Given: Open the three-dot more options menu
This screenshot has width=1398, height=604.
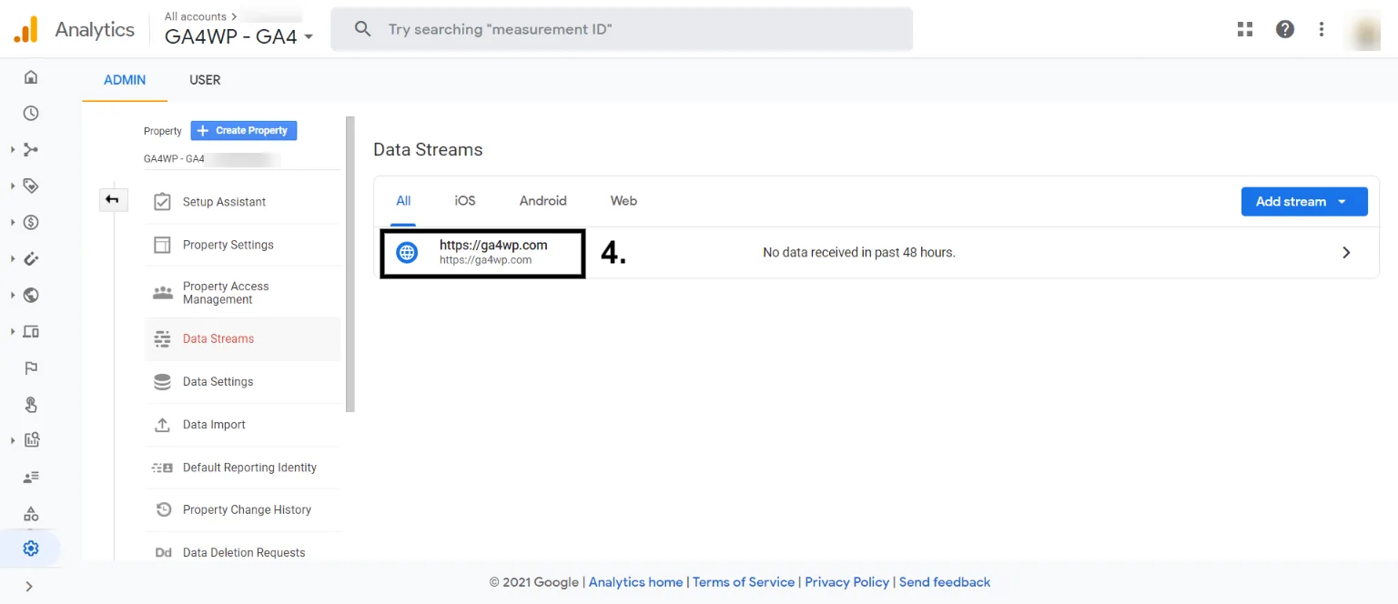Looking at the screenshot, I should point(1322,29).
